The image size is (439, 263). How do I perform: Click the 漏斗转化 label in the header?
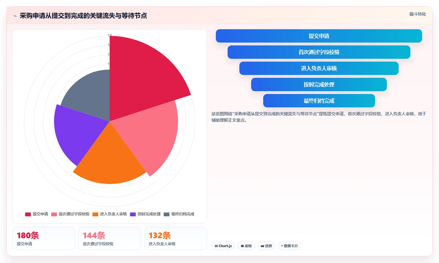point(417,14)
